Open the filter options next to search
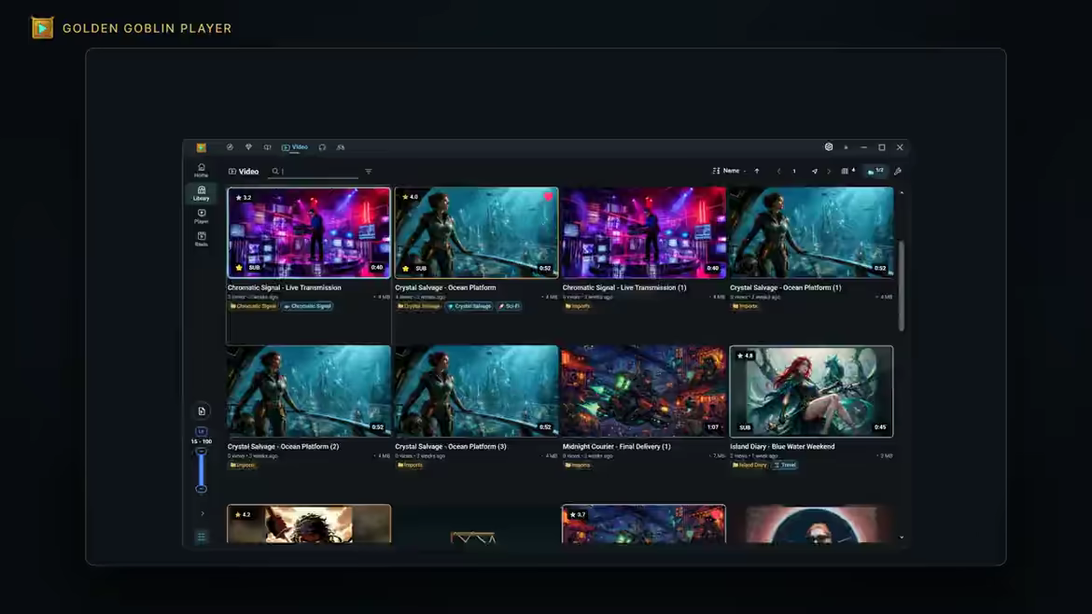This screenshot has width=1092, height=614. pos(369,172)
